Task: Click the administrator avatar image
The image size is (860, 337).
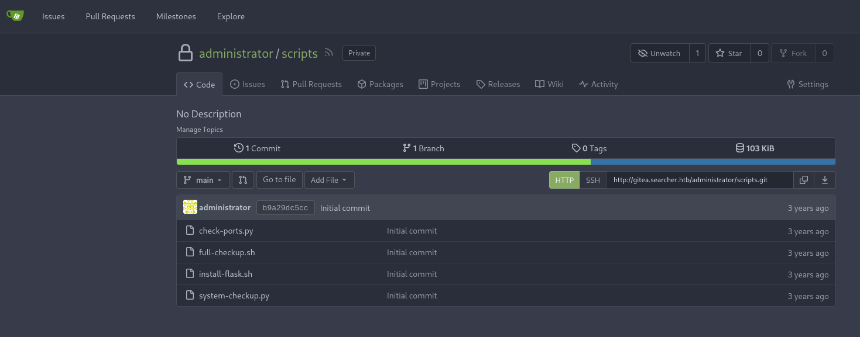Action: (190, 207)
